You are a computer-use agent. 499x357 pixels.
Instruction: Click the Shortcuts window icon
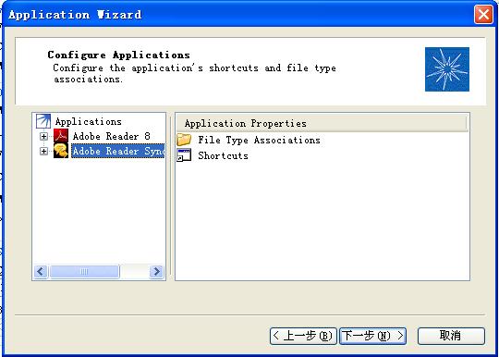tap(184, 155)
